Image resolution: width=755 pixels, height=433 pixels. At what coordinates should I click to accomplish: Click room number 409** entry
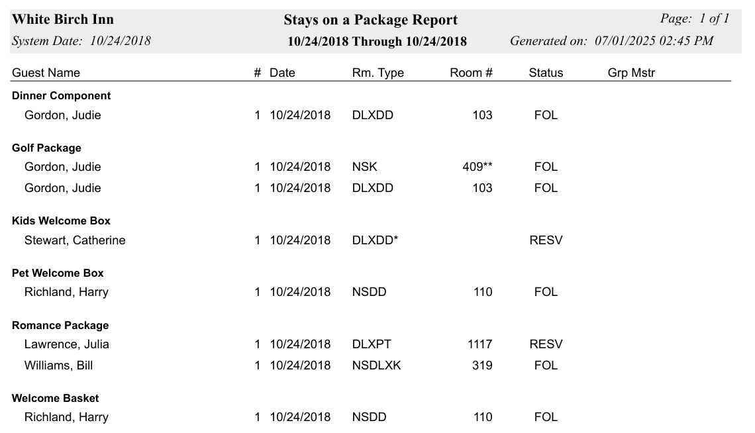[477, 166]
